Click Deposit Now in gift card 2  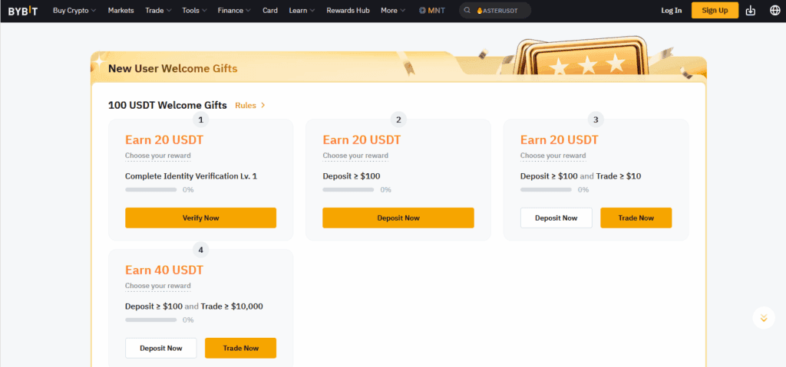pos(398,218)
